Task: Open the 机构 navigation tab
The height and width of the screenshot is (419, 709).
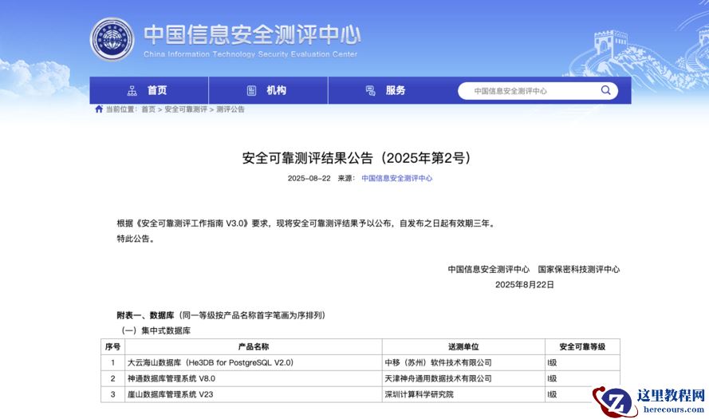Action: pos(268,90)
